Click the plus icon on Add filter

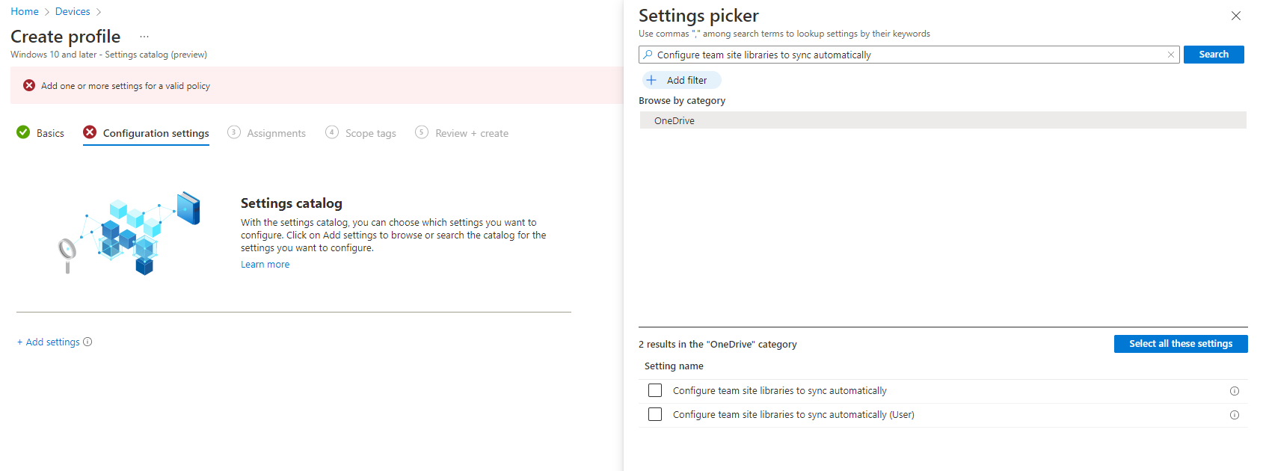coord(651,80)
